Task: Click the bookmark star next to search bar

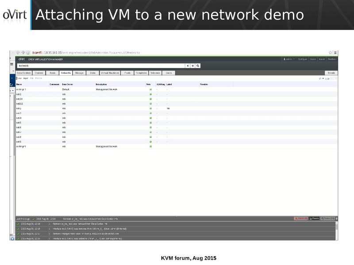Action: coord(193,65)
